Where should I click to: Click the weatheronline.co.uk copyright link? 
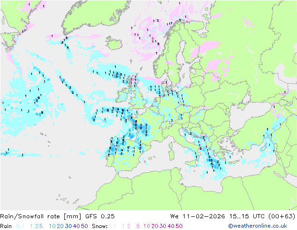point(258,226)
